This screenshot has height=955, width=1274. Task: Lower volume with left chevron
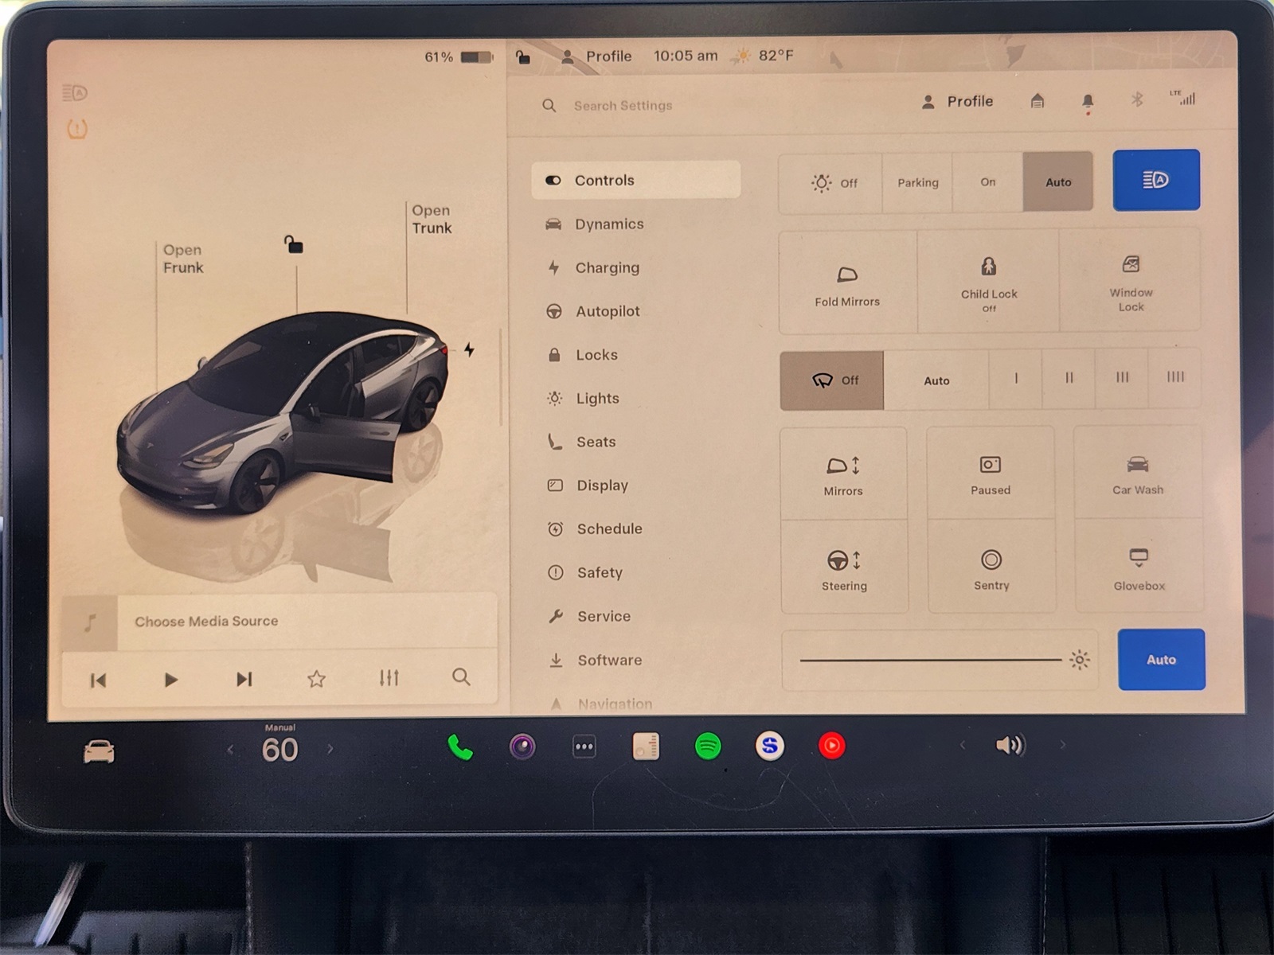pyautogui.click(x=962, y=746)
